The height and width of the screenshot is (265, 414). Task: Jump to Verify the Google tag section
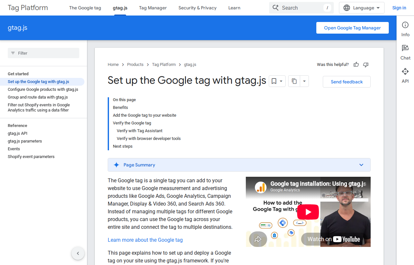[132, 123]
